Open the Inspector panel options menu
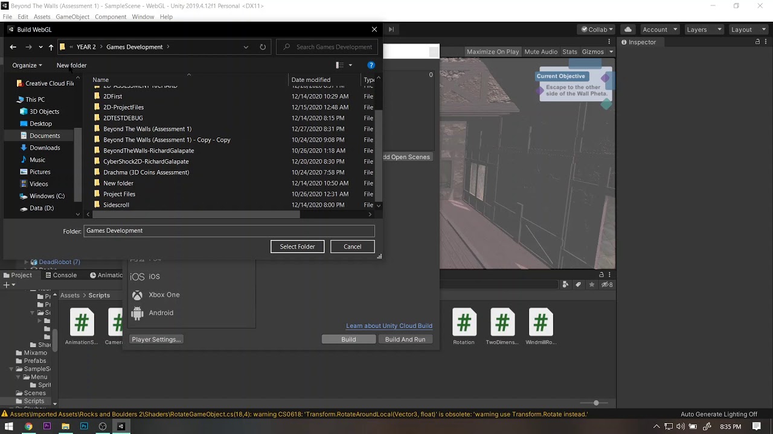 click(x=766, y=42)
